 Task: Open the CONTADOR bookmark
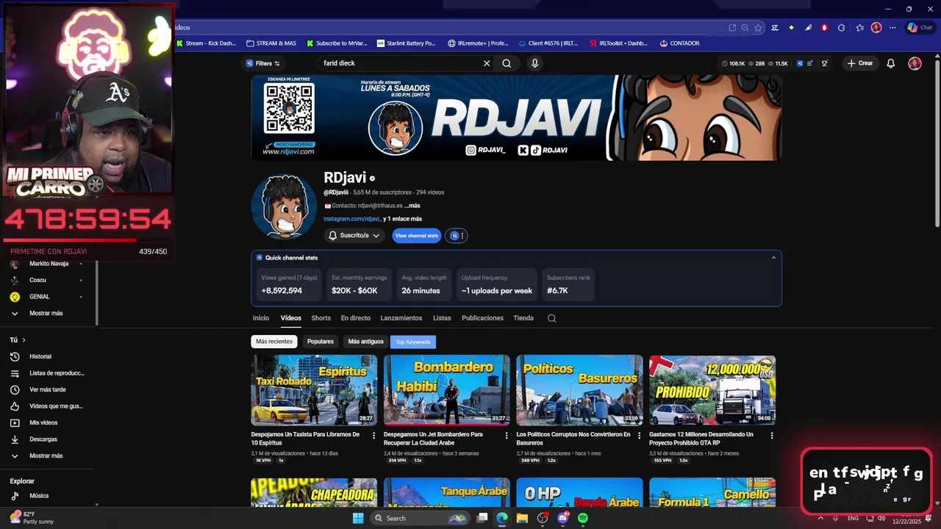click(679, 43)
